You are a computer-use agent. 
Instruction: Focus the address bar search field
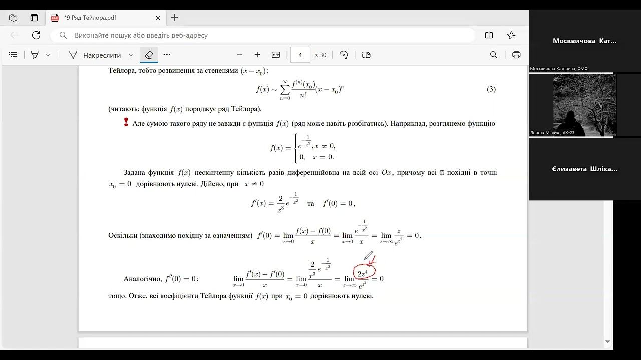coord(263,35)
